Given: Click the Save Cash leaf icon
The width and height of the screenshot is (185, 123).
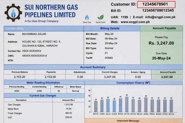Looking at the screenshot, I should pos(101,18).
